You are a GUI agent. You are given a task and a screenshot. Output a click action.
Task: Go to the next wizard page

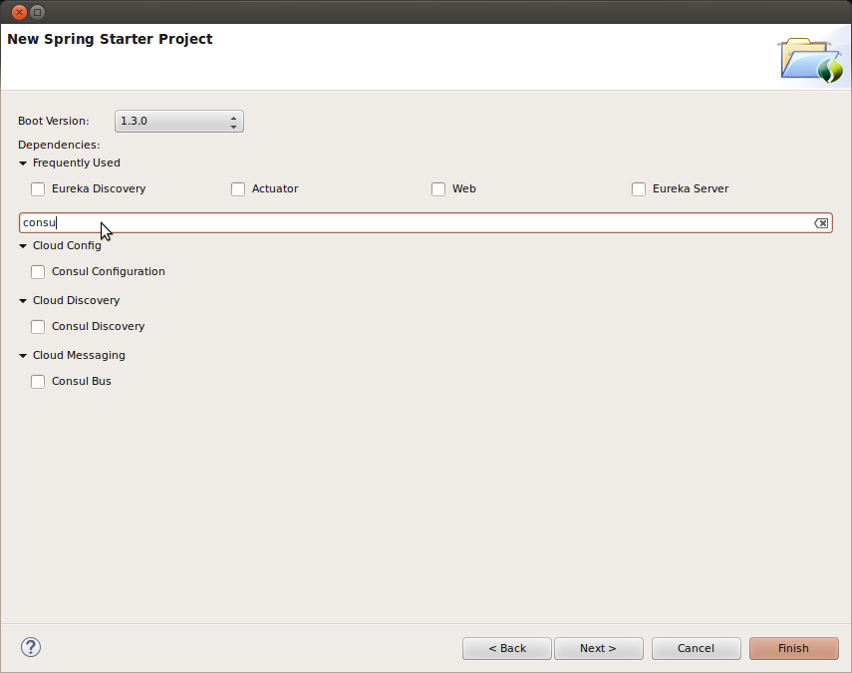pos(598,648)
